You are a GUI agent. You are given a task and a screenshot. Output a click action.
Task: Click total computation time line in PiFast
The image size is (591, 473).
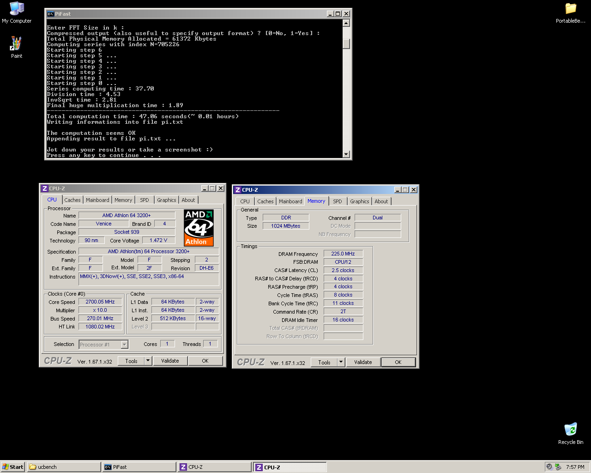(143, 116)
